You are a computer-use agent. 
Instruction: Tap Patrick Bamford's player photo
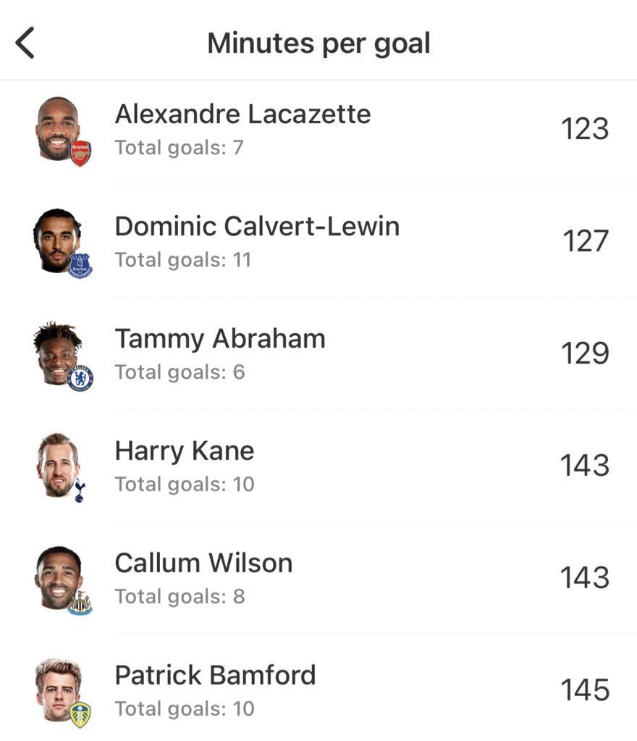click(x=56, y=688)
